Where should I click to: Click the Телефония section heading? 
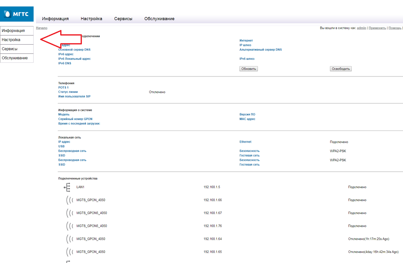click(66, 83)
